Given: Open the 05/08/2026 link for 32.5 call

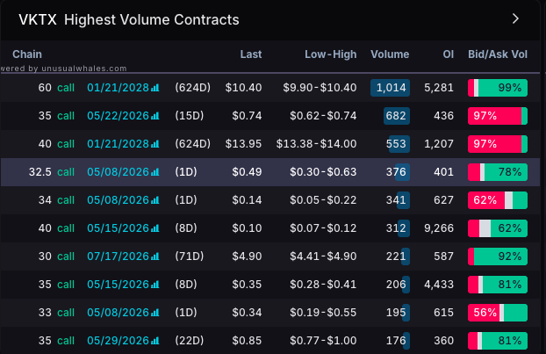Looking at the screenshot, I should [118, 172].
